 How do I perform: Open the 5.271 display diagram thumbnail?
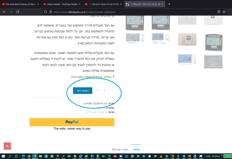point(187,59)
